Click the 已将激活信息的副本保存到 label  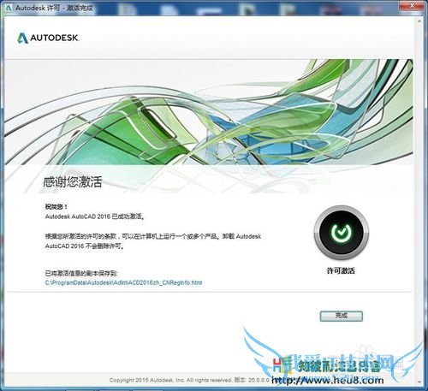coord(81,273)
